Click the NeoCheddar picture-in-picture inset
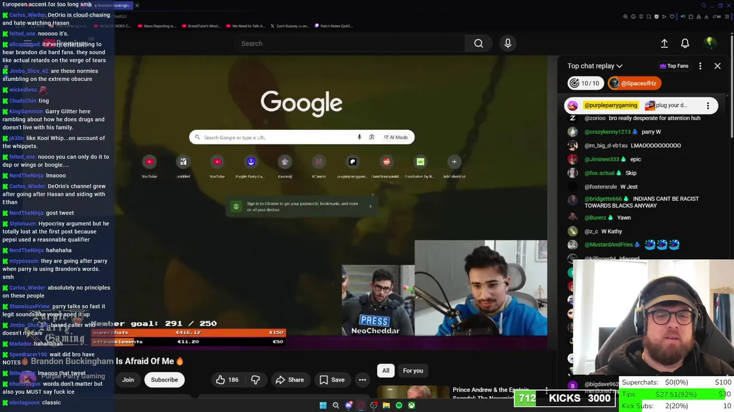The image size is (734, 412). click(x=378, y=300)
